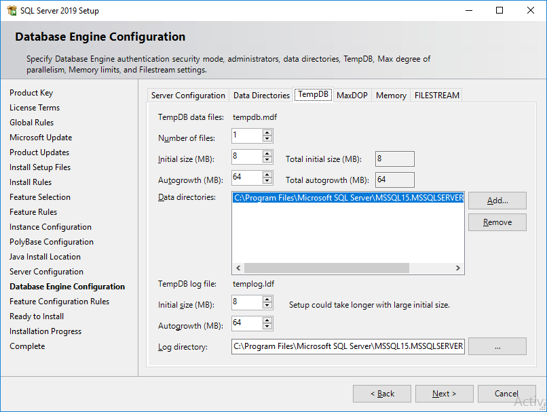The image size is (547, 412).
Task: Click Product Key step in sidebar
Action: [31, 93]
